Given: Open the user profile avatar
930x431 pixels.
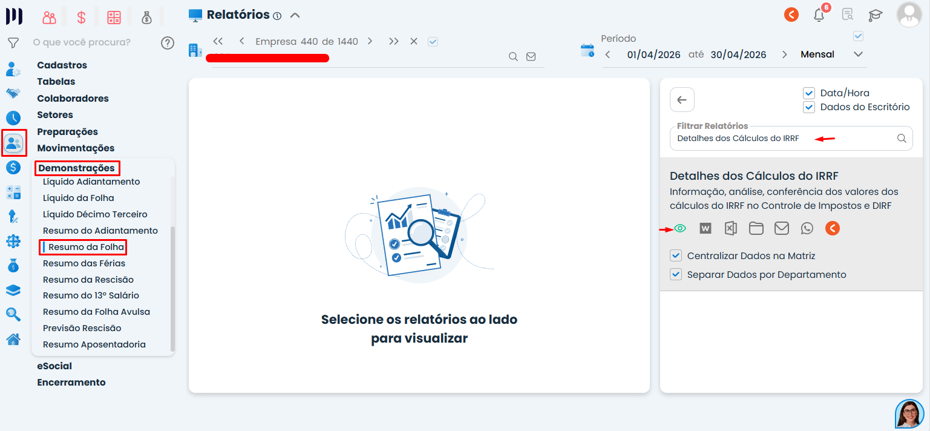Looking at the screenshot, I should tap(909, 15).
